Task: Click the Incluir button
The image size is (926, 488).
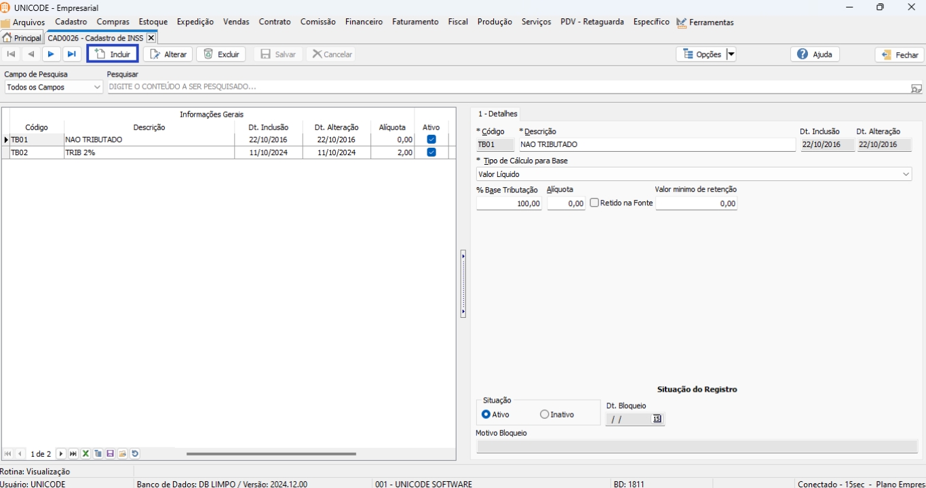Action: click(x=113, y=54)
